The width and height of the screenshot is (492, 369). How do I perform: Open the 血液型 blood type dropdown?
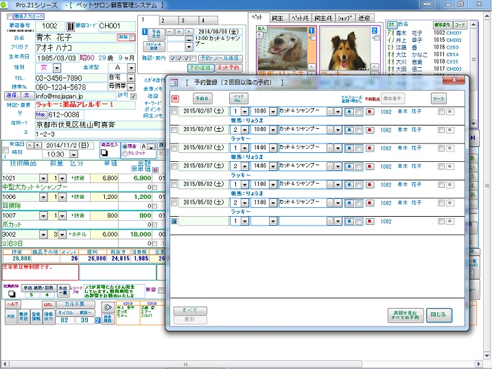point(132,68)
